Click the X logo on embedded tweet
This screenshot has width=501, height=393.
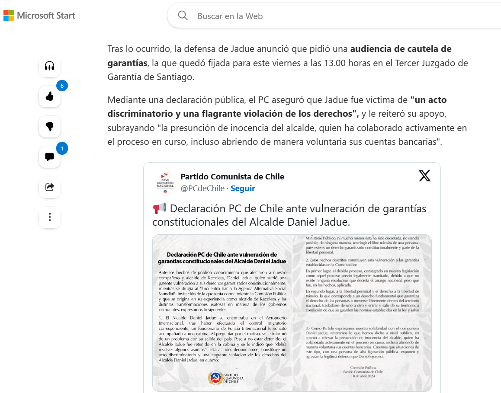click(424, 176)
